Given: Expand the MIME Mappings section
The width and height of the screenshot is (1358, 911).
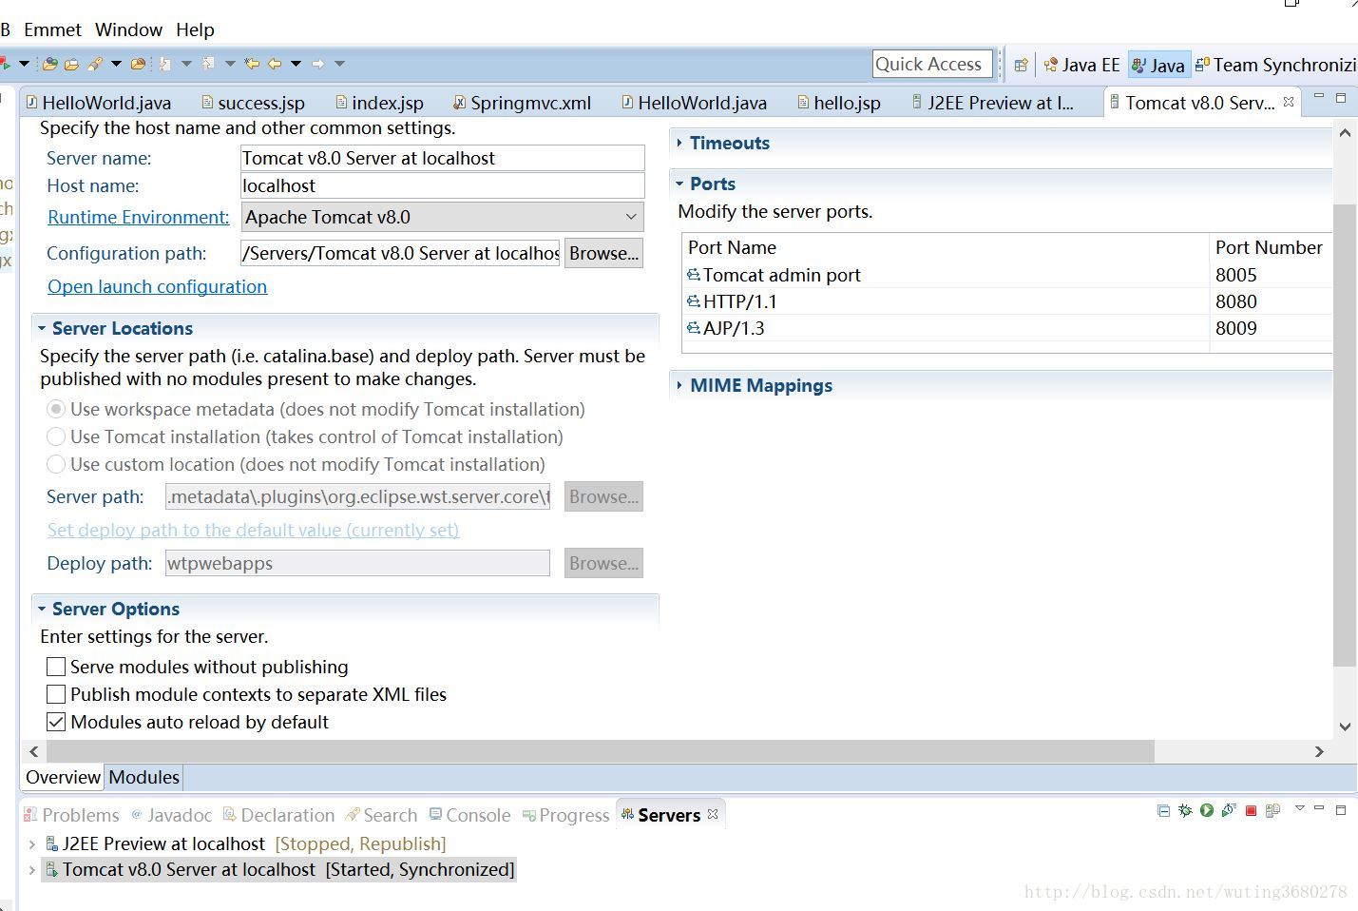Looking at the screenshot, I should pyautogui.click(x=679, y=385).
